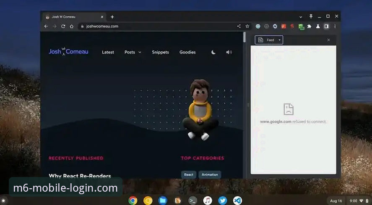372x205 pixels.
Task: Open Visual Studio Code from shelf
Action: (237, 200)
